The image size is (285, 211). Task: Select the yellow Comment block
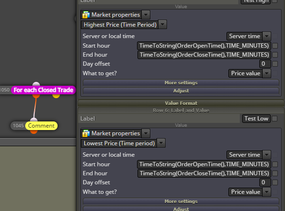pyautogui.click(x=41, y=126)
